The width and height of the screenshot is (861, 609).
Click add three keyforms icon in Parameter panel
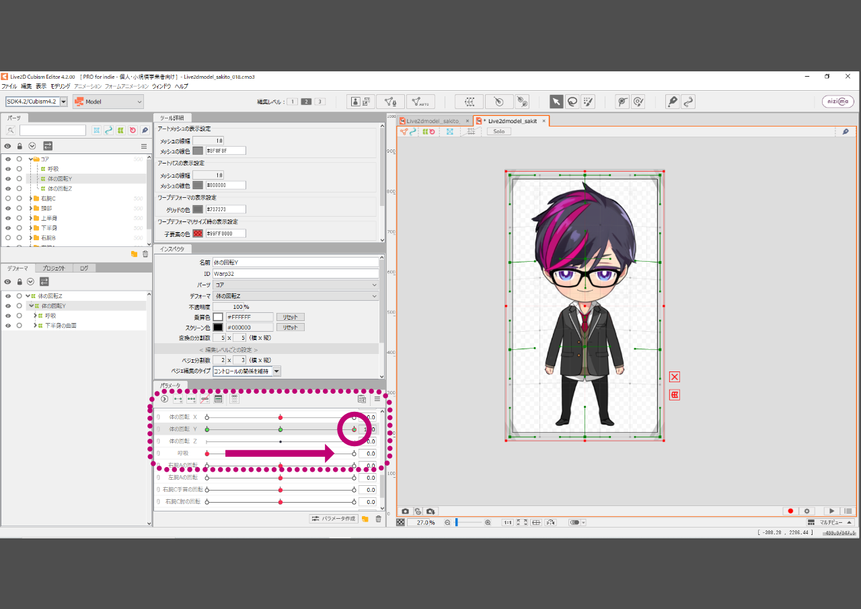192,399
